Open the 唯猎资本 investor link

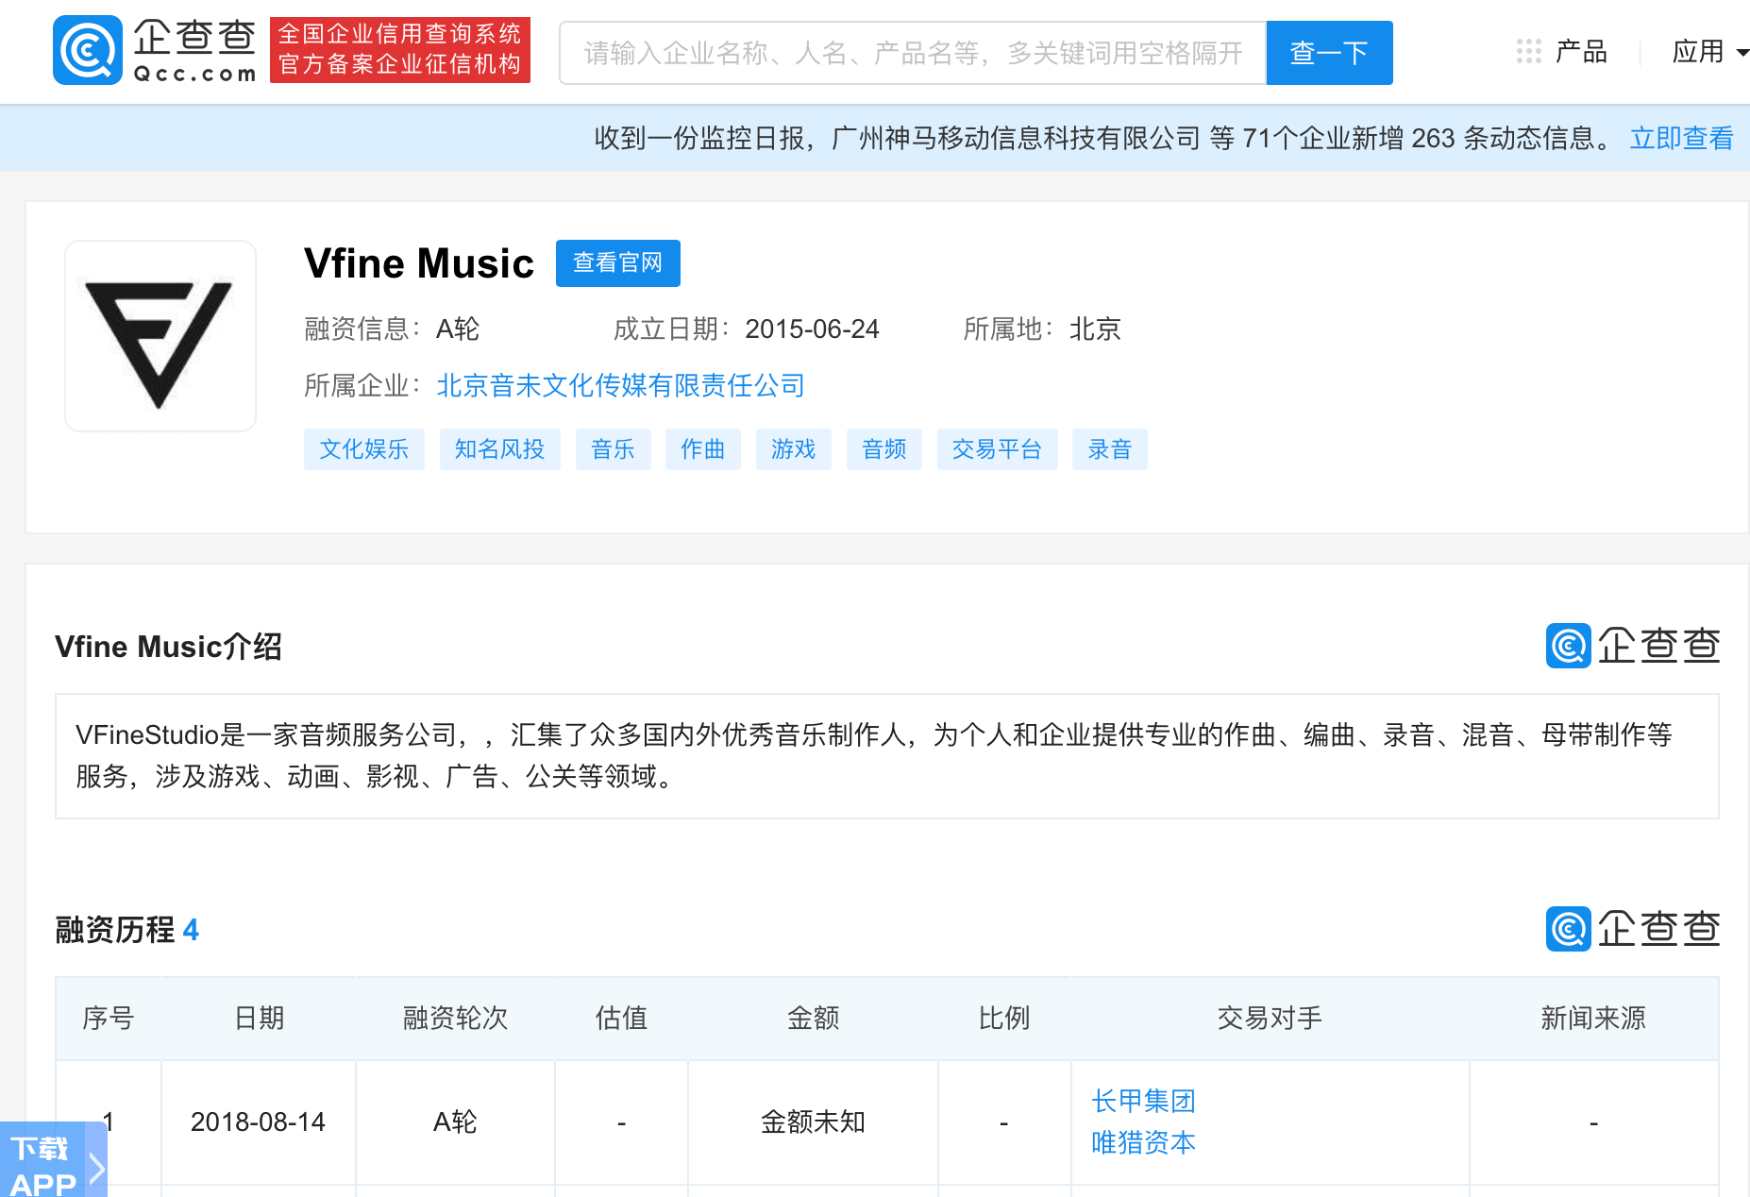pyautogui.click(x=1143, y=1142)
